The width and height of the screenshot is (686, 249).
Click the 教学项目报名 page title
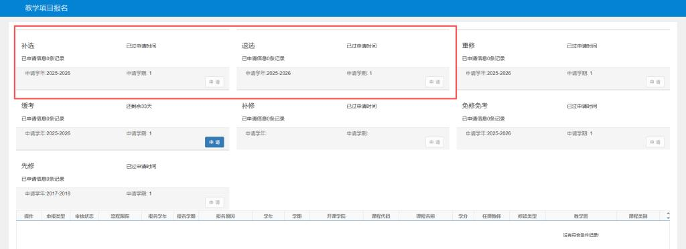coord(46,8)
